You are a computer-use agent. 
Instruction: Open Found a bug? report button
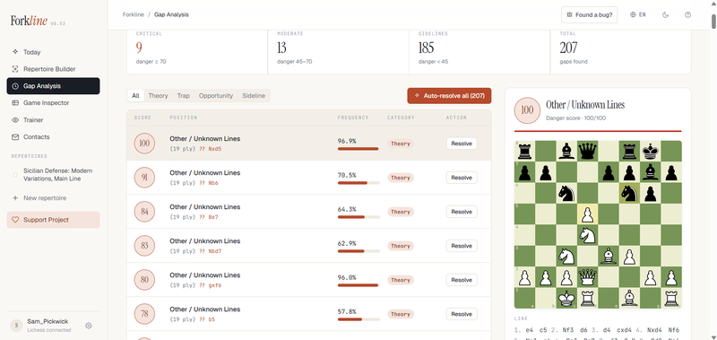589,14
